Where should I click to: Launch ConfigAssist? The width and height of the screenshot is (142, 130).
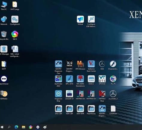[15, 21]
